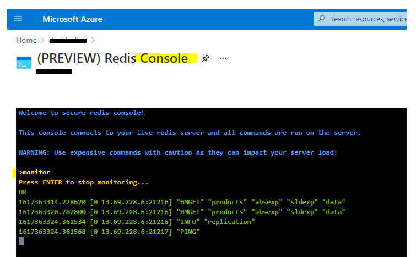Click the first HMGET products log line

coord(182,202)
